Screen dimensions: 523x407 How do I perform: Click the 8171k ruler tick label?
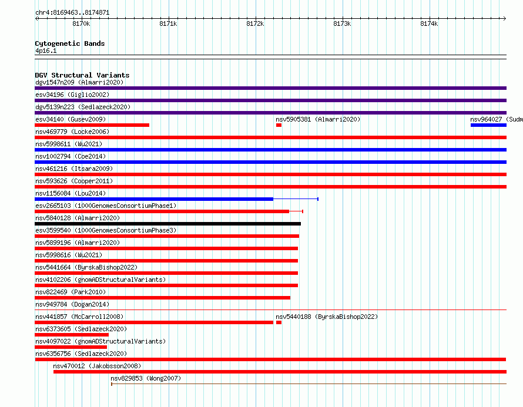tap(169, 23)
